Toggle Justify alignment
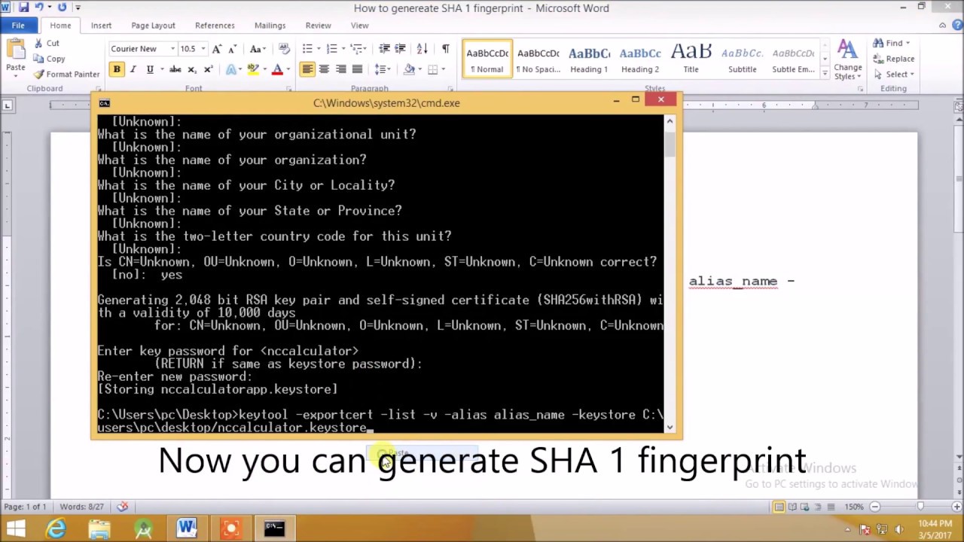This screenshot has width=964, height=542. pyautogui.click(x=357, y=69)
